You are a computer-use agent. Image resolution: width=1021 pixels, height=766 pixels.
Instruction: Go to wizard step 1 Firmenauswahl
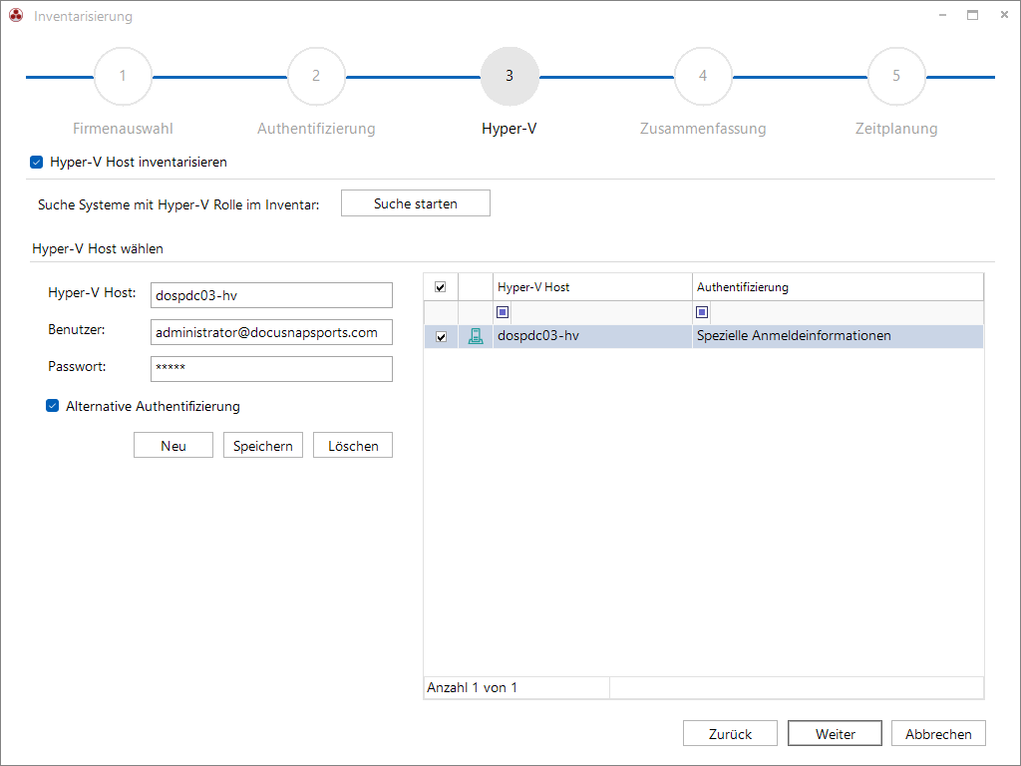coord(123,76)
